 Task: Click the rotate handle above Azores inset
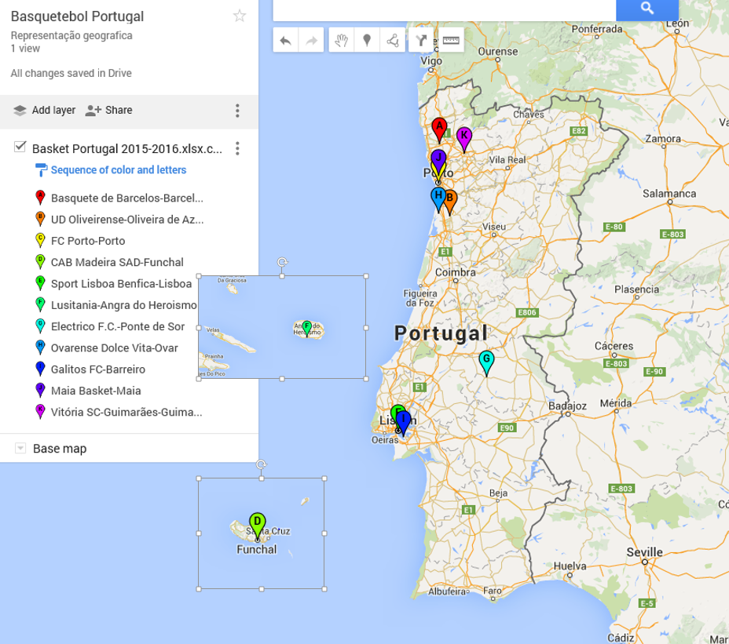(x=282, y=262)
